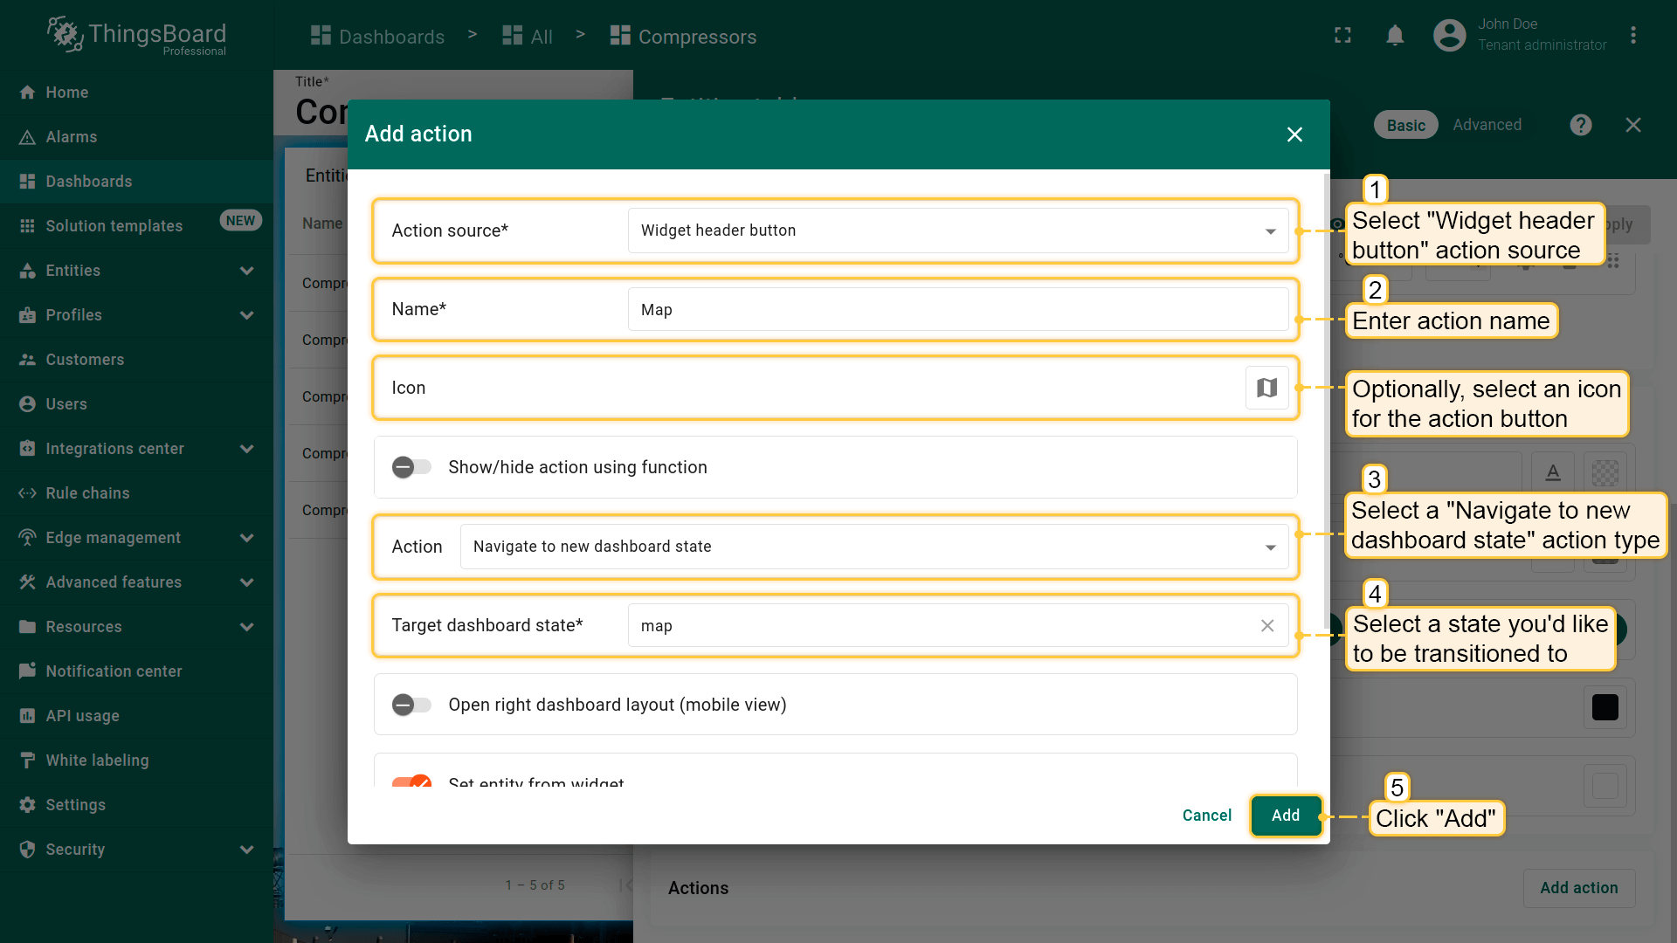Image resolution: width=1677 pixels, height=943 pixels.
Task: Click the Cancel button
Action: click(1206, 816)
